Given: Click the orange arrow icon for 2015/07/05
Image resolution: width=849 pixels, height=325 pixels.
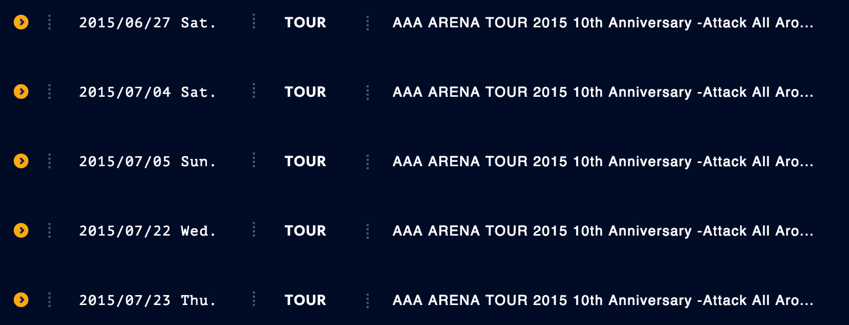Looking at the screenshot, I should coord(21,161).
